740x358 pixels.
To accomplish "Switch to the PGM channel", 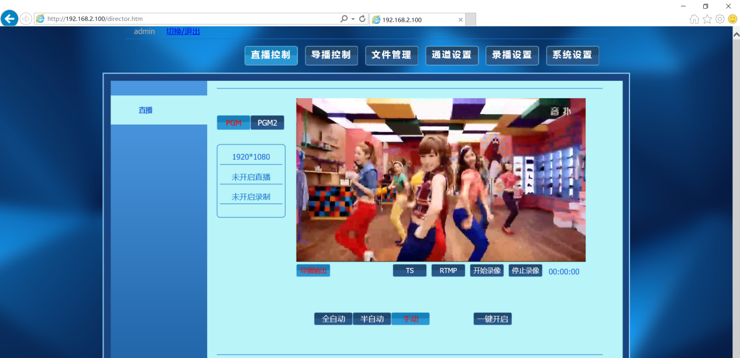I will (233, 123).
